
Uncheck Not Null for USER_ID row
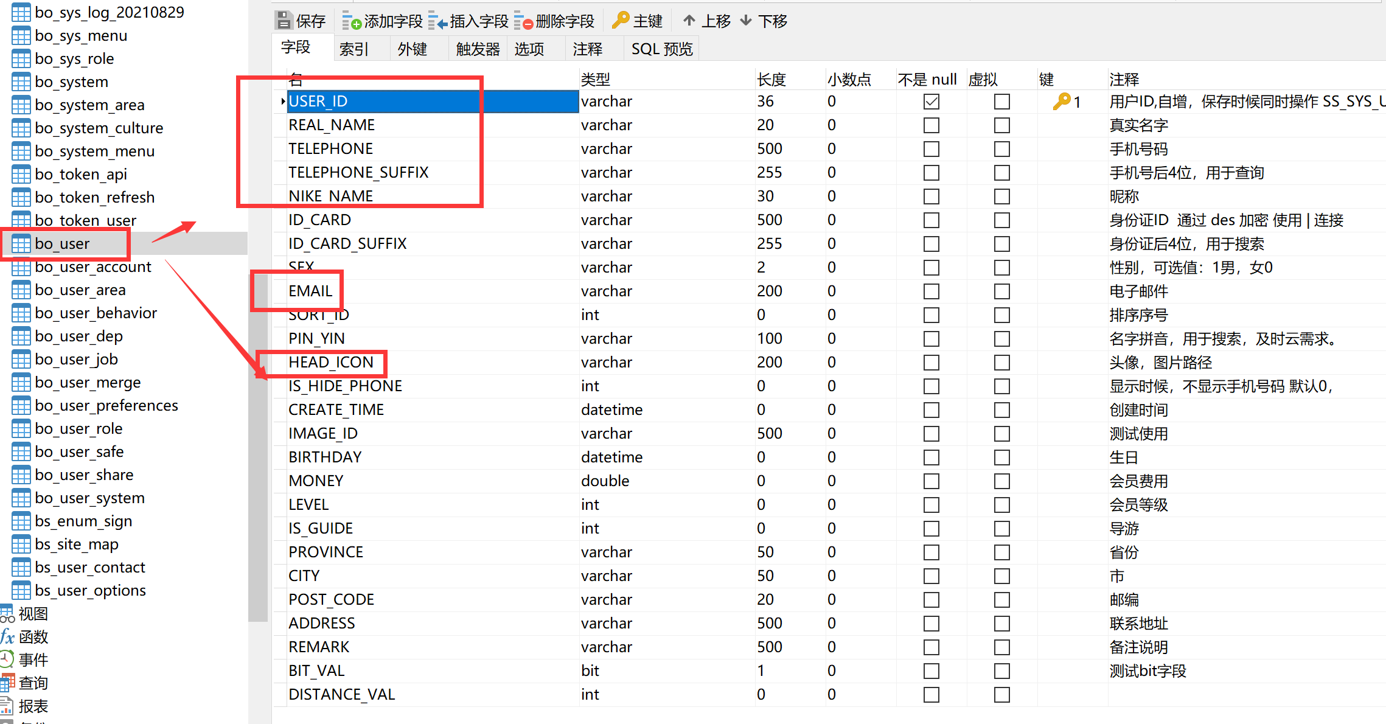pos(931,102)
